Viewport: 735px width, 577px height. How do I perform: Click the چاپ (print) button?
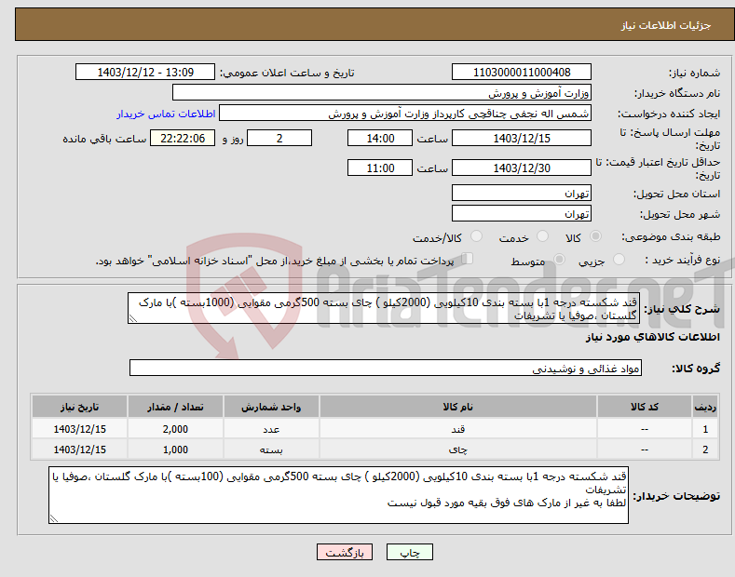pos(409,552)
